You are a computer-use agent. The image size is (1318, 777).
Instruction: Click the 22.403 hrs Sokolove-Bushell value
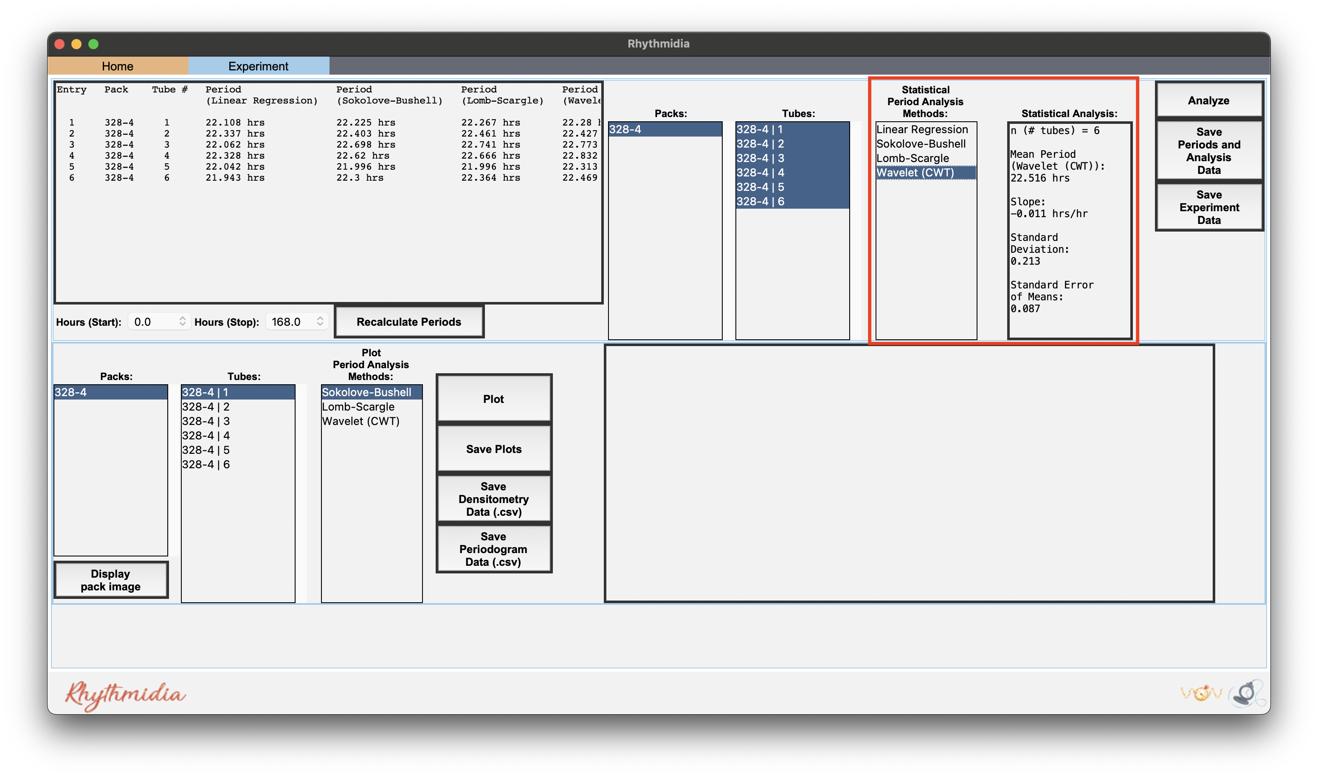[x=366, y=134]
